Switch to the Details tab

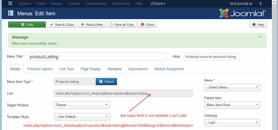point(15,69)
